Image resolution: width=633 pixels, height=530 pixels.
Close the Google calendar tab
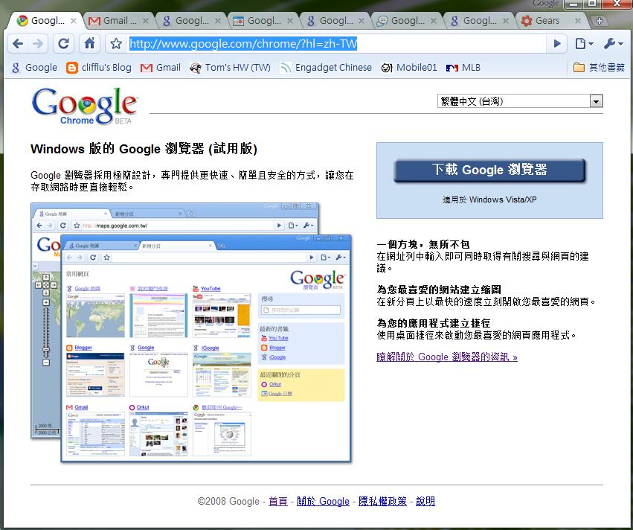tap(290, 21)
